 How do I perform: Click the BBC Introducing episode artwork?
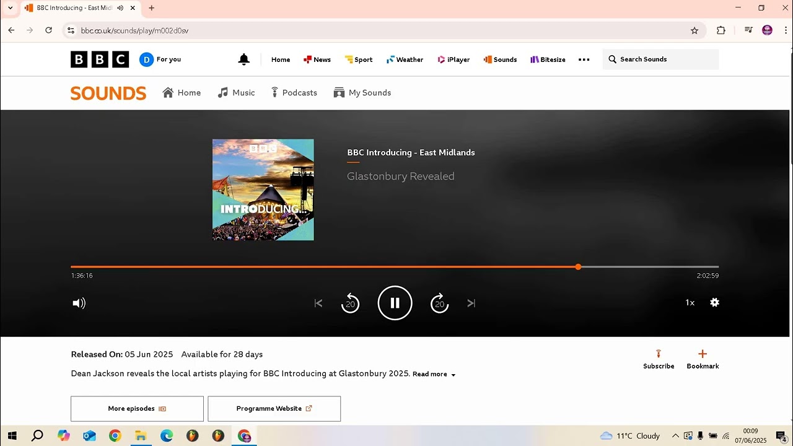pos(263,190)
